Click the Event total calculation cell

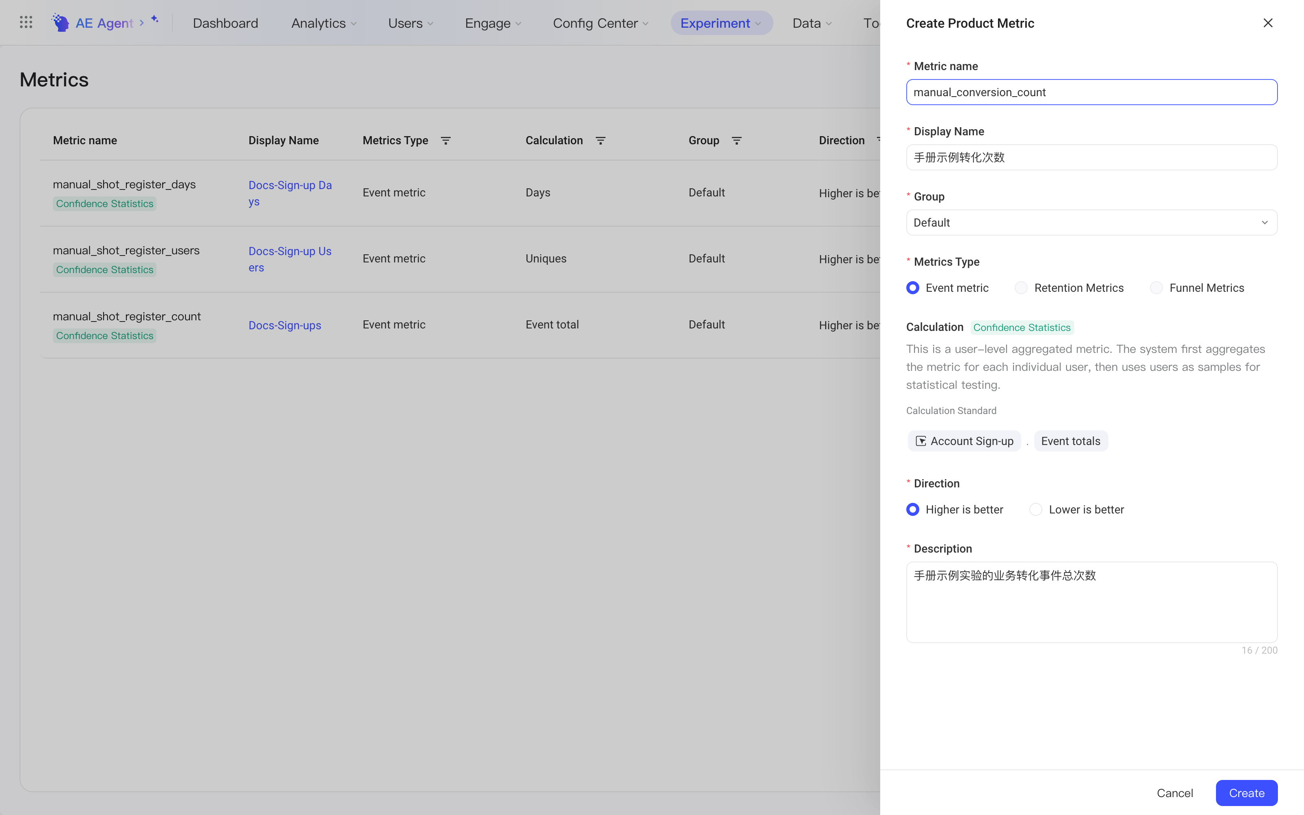[552, 324]
